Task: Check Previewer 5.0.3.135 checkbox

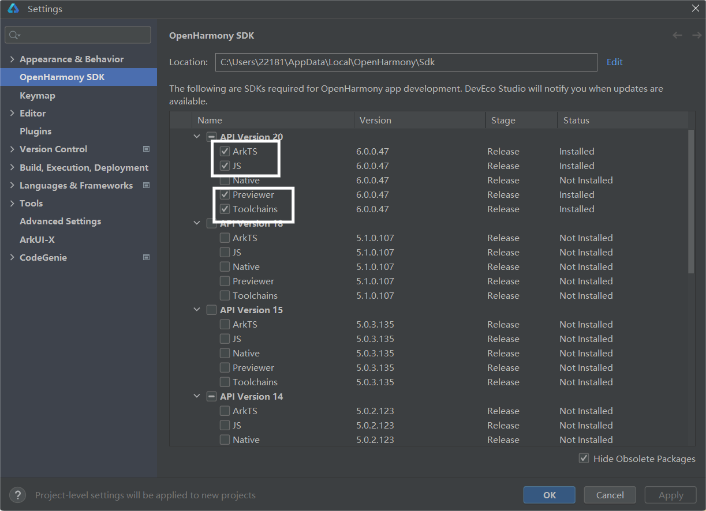Action: click(x=225, y=367)
